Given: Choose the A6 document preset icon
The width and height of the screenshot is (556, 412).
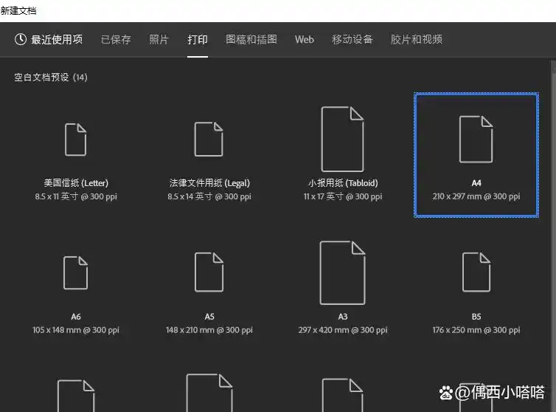Looking at the screenshot, I should coord(75,272).
